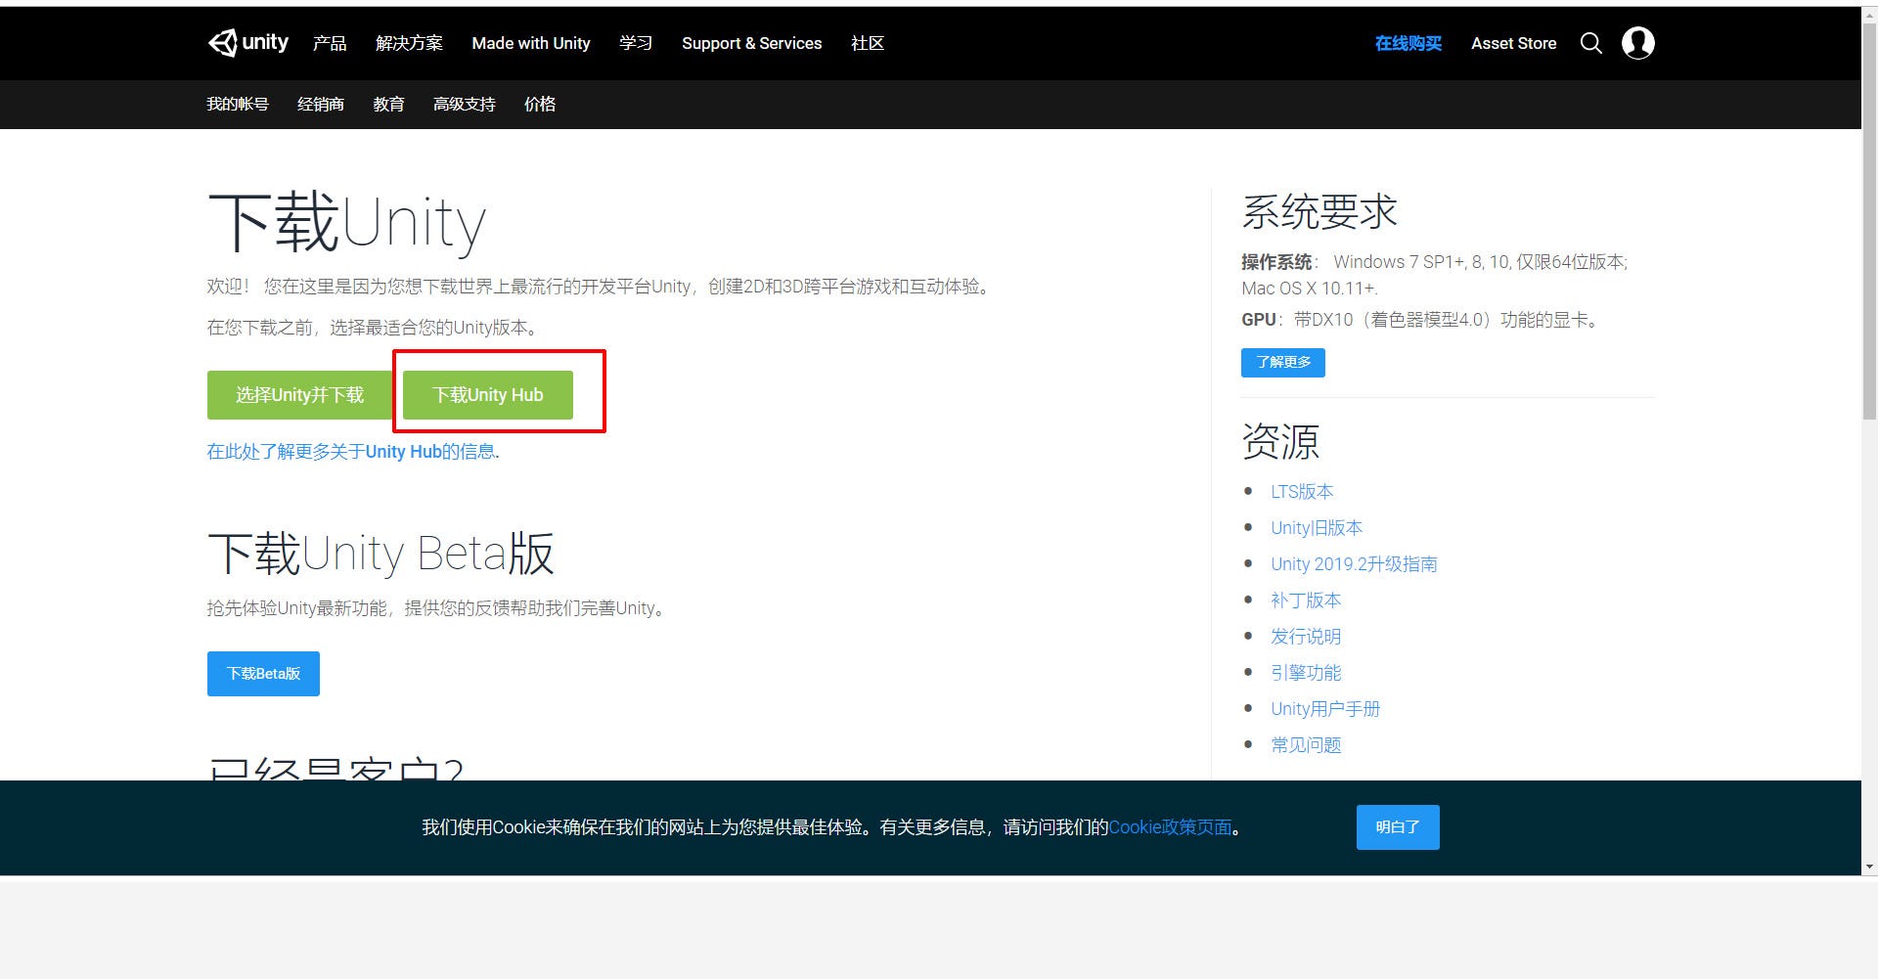The height and width of the screenshot is (979, 1878).
Task: Click the 下载Unity page heading
Action: (x=346, y=223)
